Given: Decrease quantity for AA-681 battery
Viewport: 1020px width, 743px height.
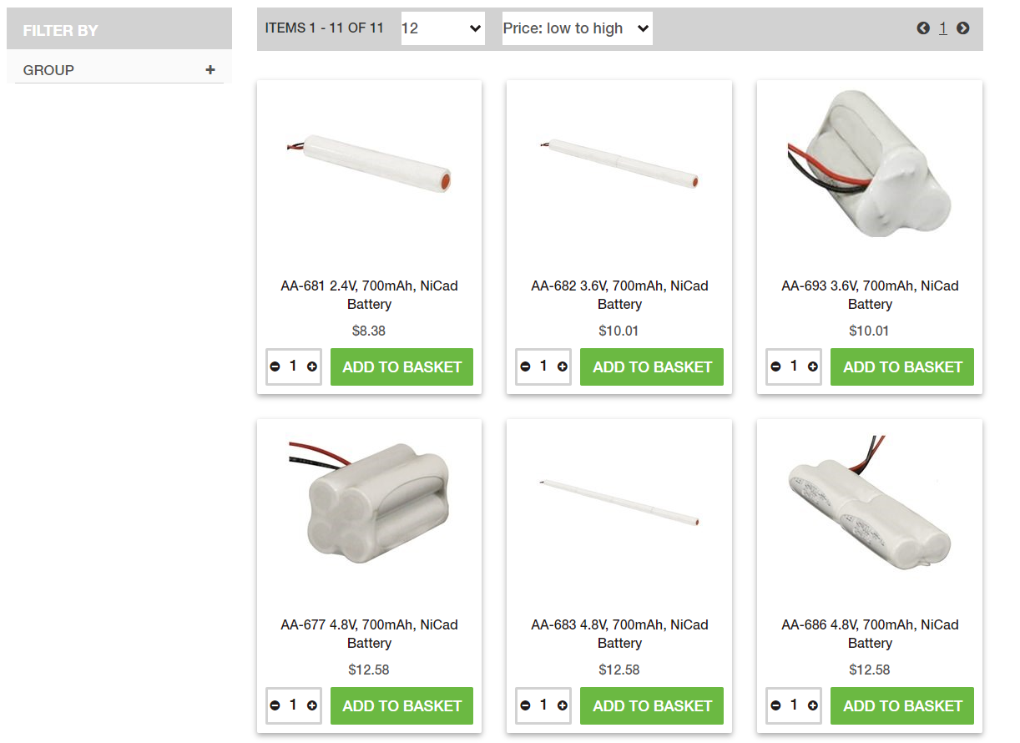Looking at the screenshot, I should pyautogui.click(x=275, y=366).
